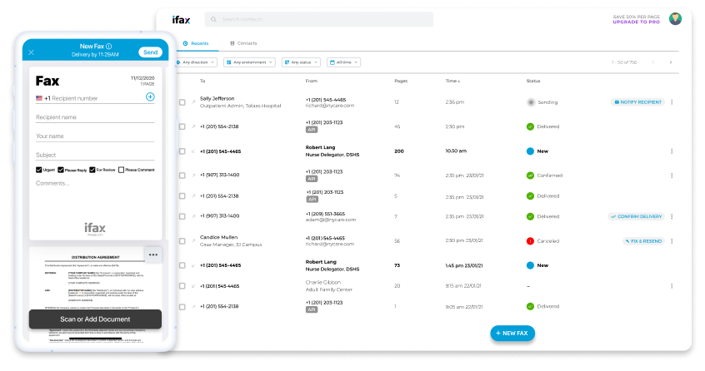Click Confirm Delivery button
The width and height of the screenshot is (705, 371).
coord(636,216)
